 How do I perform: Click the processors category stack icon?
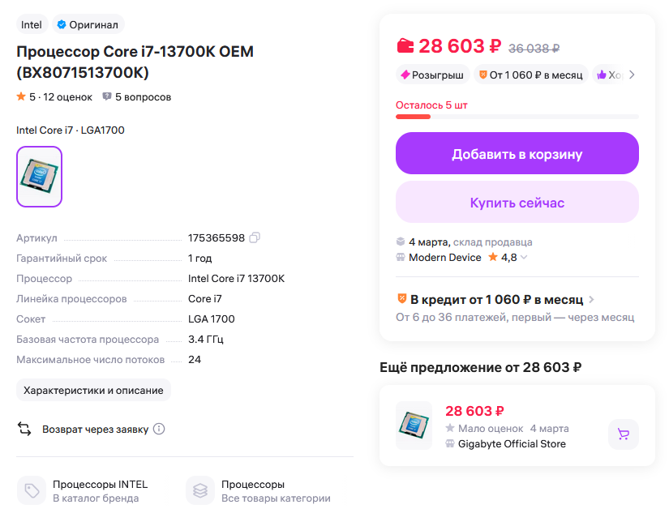[200, 490]
